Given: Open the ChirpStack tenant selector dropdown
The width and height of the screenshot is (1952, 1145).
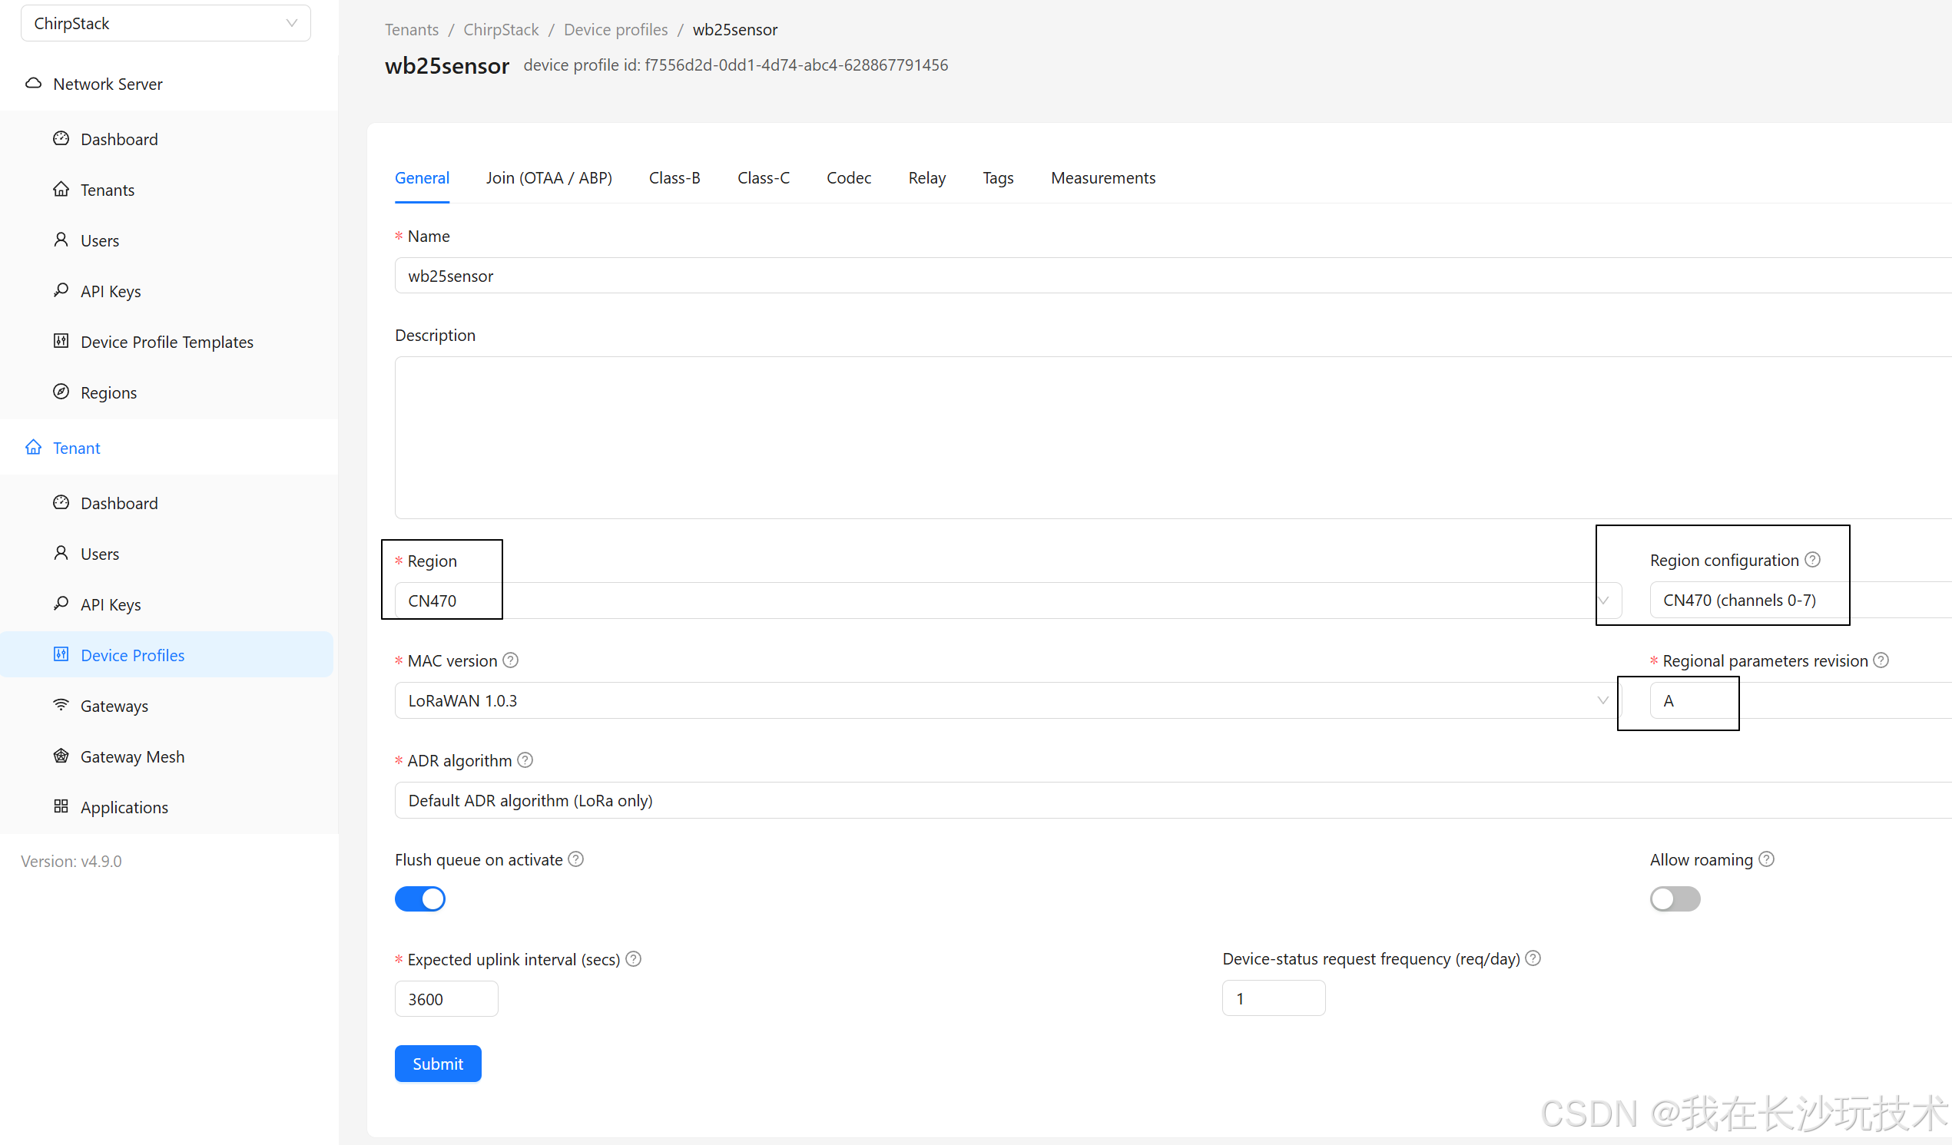Looking at the screenshot, I should click(x=165, y=23).
